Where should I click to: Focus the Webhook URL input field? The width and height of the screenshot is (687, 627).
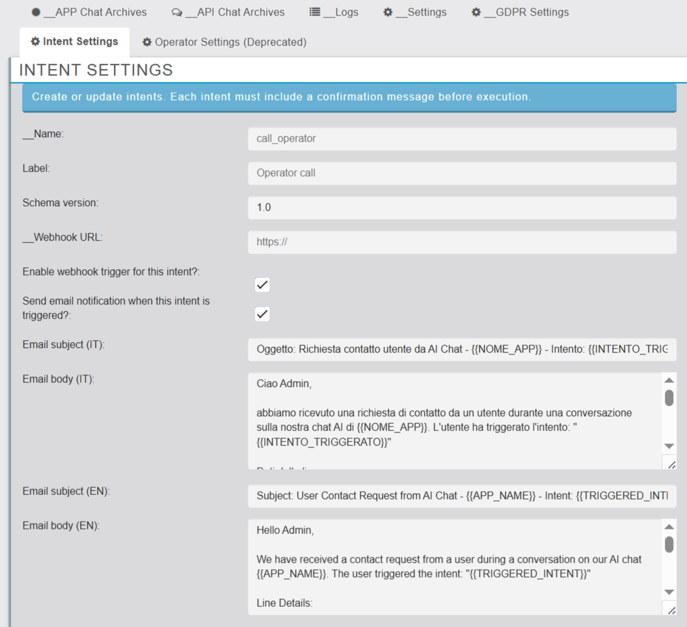462,243
